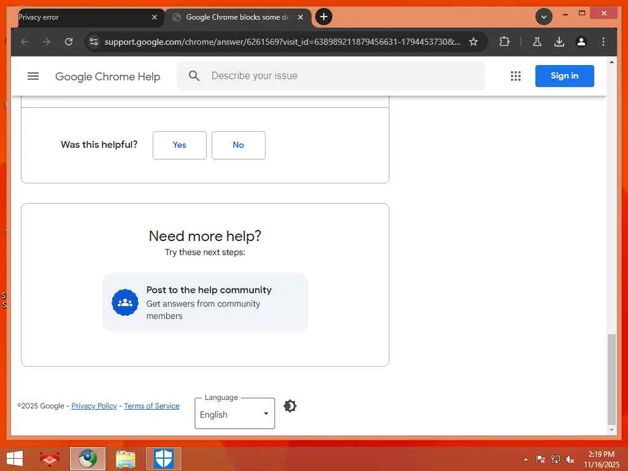Open the hamburger main menu
Image resolution: width=628 pixels, height=471 pixels.
tap(33, 75)
